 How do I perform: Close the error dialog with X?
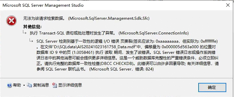pos(228,5)
